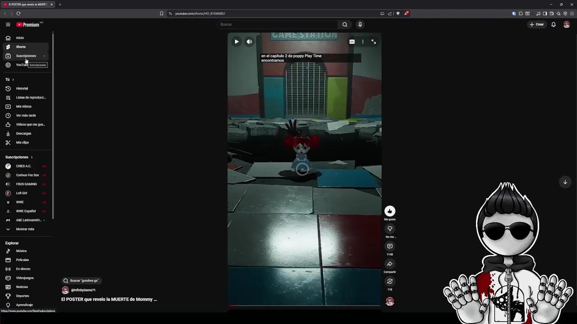Open Videojuegos in Explorar

(26, 278)
